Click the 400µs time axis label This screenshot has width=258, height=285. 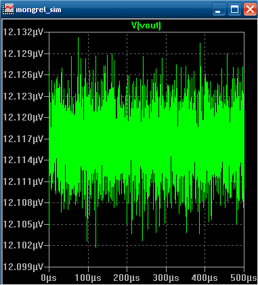point(205,278)
